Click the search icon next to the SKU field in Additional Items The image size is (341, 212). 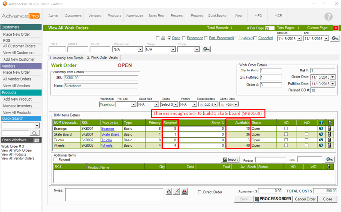coord(330,160)
